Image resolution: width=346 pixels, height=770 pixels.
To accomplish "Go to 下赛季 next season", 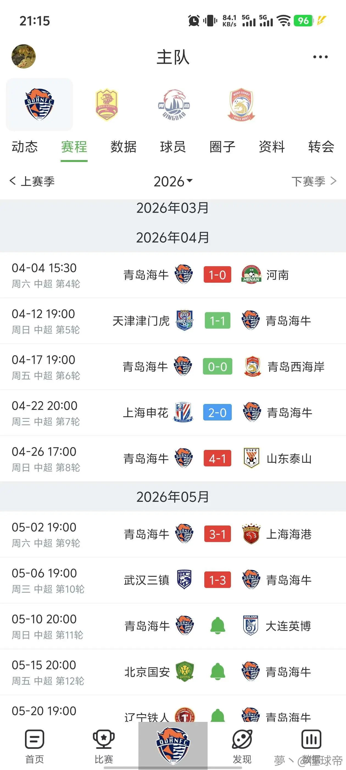I will [x=314, y=181].
